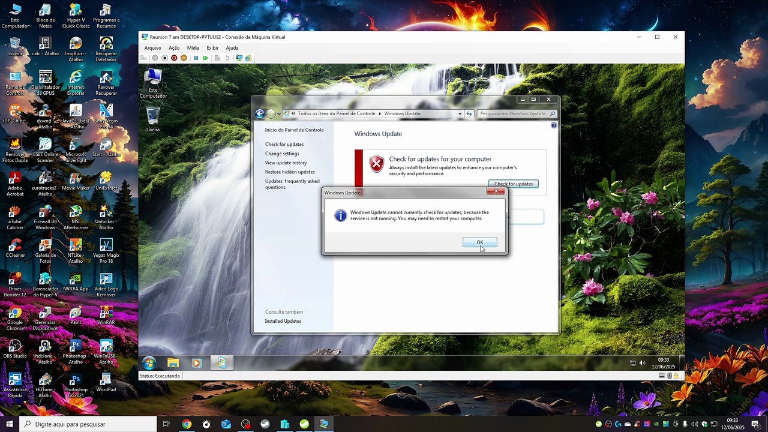768x432 pixels.
Task: Open the Arquivo menu in Hyper-V connection
Action: pos(152,48)
